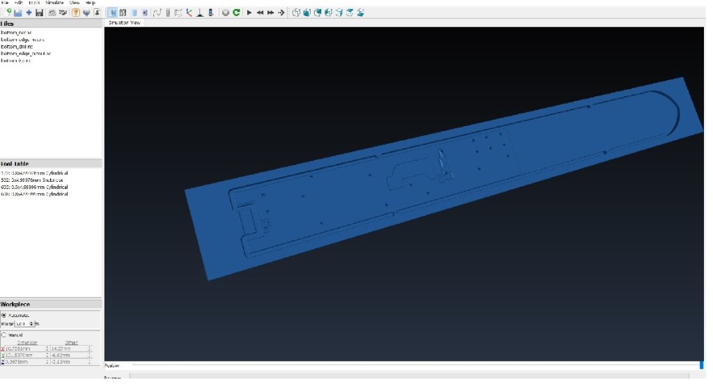
Task: Select the 502 Snubnose tool row
Action: click(x=32, y=181)
